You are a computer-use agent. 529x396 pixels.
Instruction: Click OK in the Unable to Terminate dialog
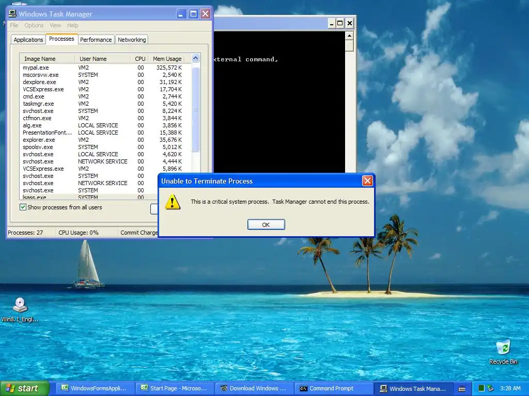[266, 225]
